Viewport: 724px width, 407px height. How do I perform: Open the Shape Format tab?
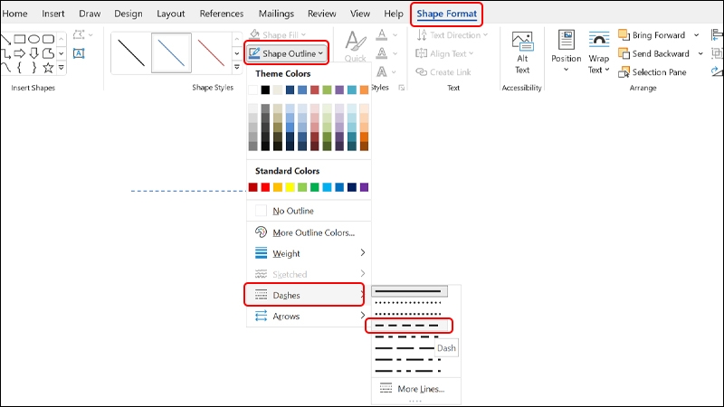click(x=446, y=14)
